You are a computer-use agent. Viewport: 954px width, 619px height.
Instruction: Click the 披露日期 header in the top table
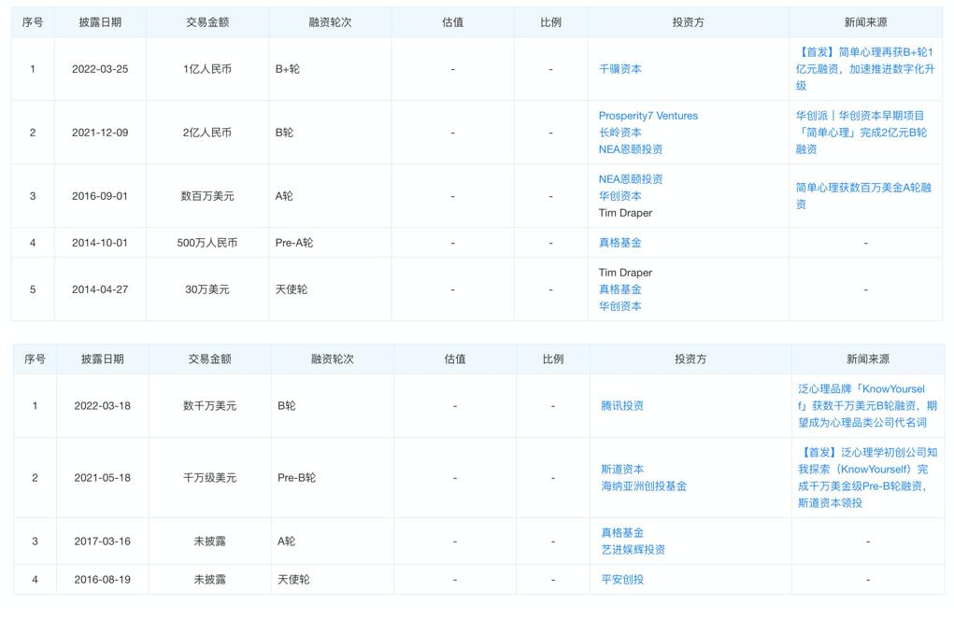point(100,22)
